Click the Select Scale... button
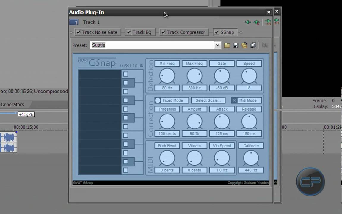The width and height of the screenshot is (342, 214). coord(208,100)
